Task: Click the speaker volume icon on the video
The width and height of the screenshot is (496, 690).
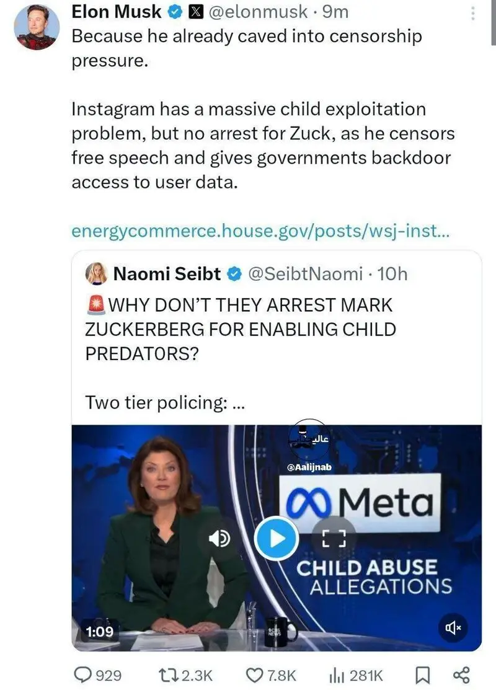Action: [x=219, y=538]
